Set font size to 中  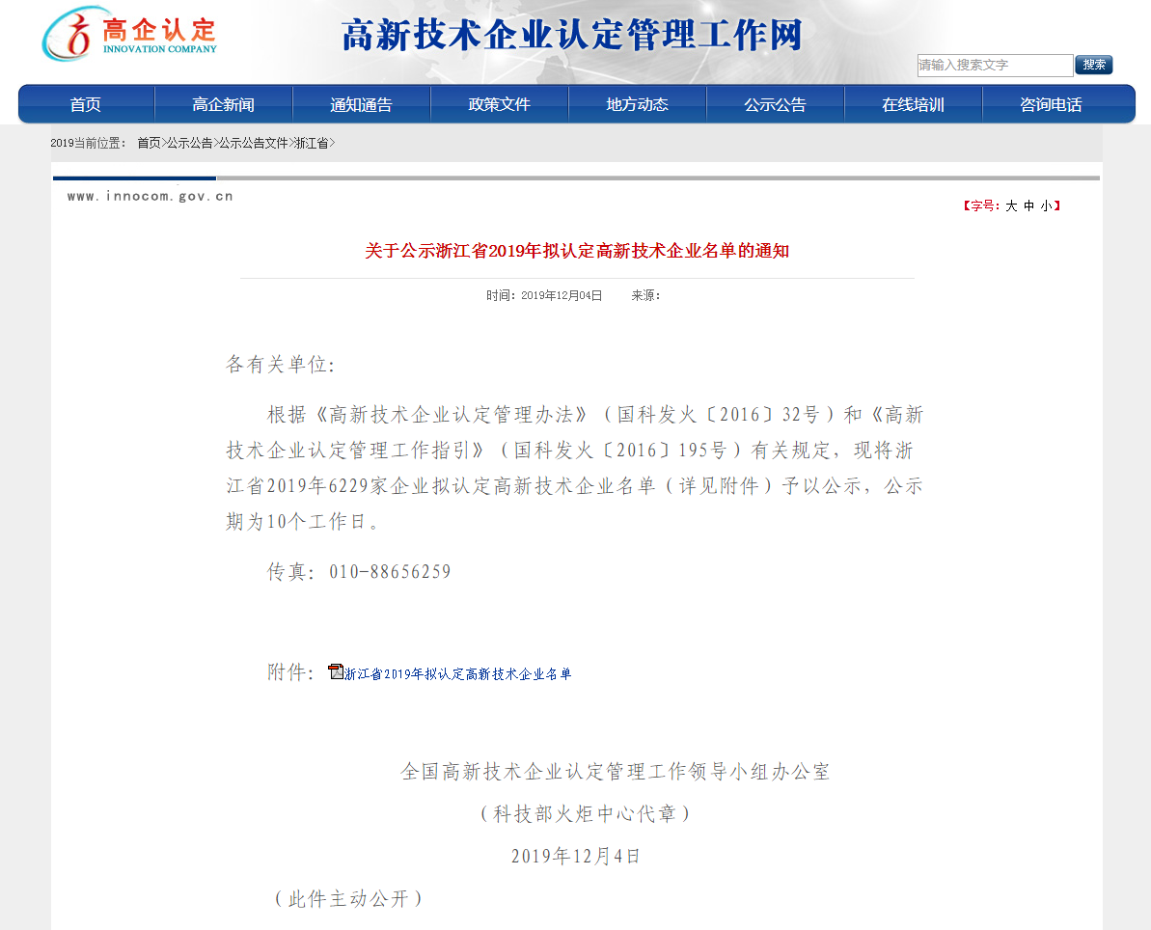[1028, 205]
